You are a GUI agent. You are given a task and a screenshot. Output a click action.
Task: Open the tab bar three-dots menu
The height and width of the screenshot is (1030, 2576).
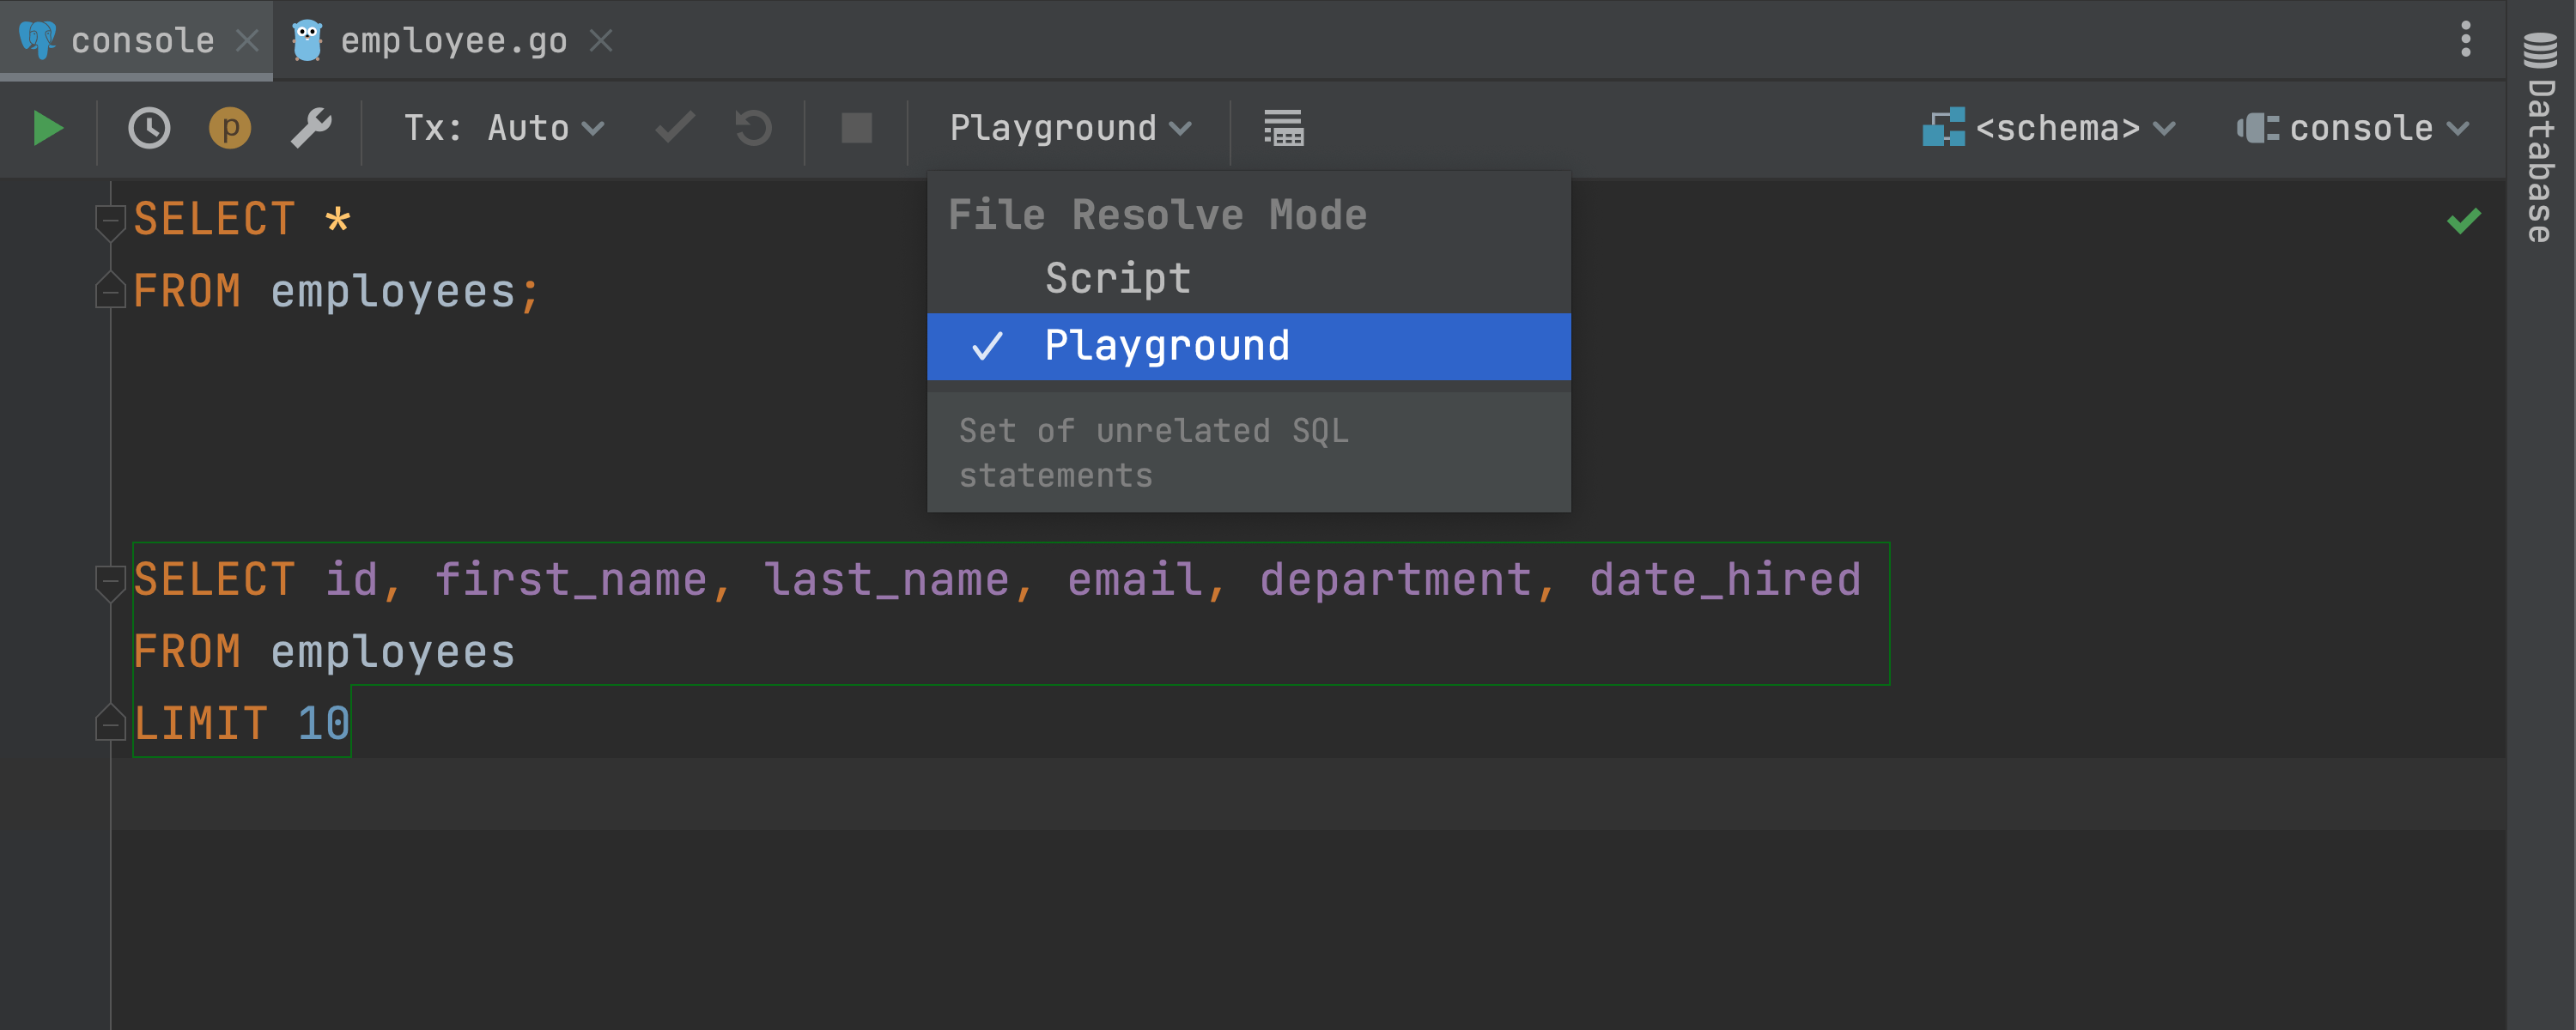point(2465,39)
